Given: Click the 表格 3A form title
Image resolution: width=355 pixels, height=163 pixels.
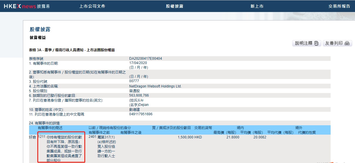Looking at the screenshot, I should [72, 50].
